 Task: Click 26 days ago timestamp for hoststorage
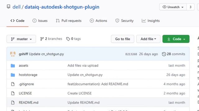(176, 75)
